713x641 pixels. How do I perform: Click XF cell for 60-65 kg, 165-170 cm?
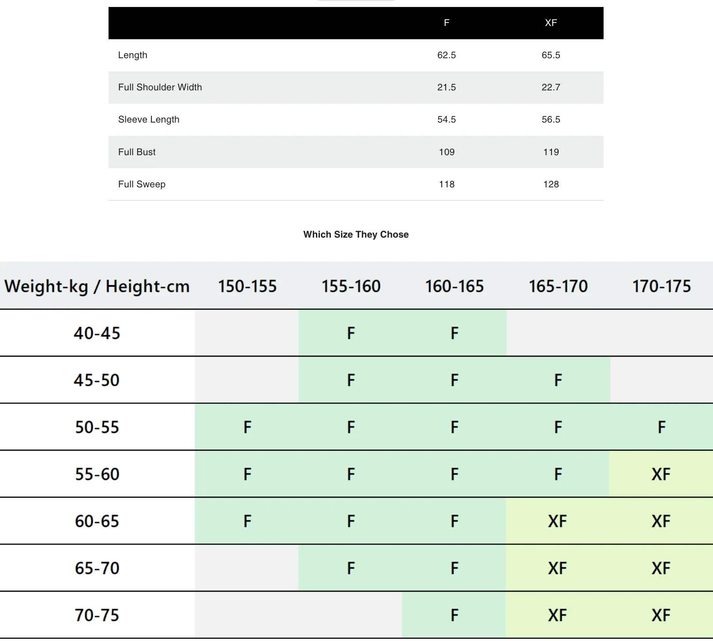tap(557, 522)
